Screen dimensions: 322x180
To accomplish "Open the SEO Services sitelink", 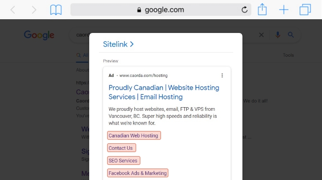I will click(124, 161).
